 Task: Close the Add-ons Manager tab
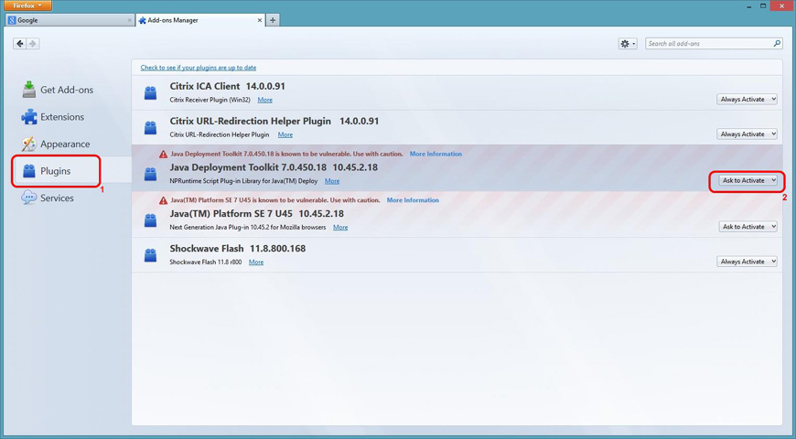[x=260, y=20]
